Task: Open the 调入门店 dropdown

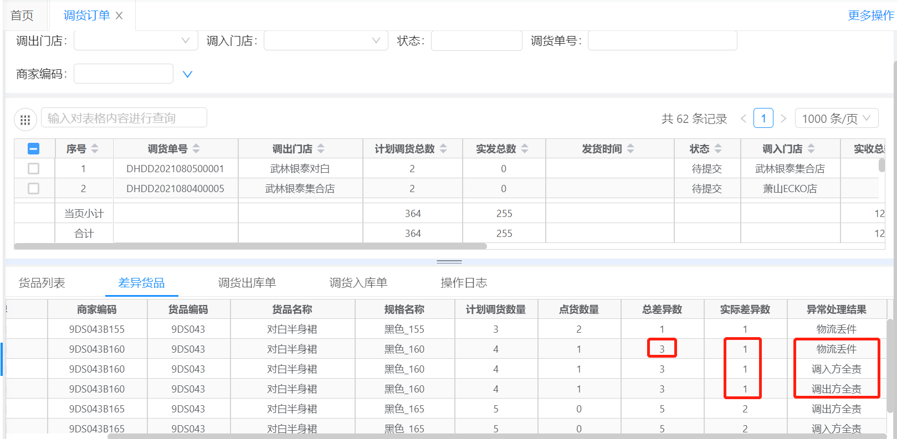Action: coord(326,41)
